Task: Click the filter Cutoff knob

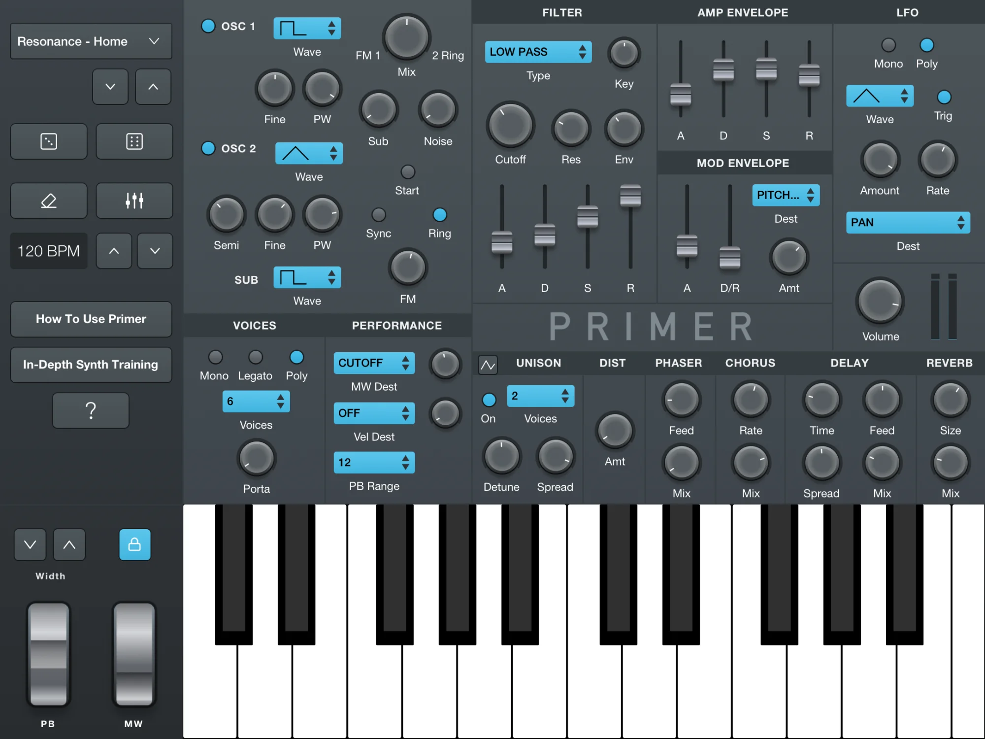Action: 511,125
